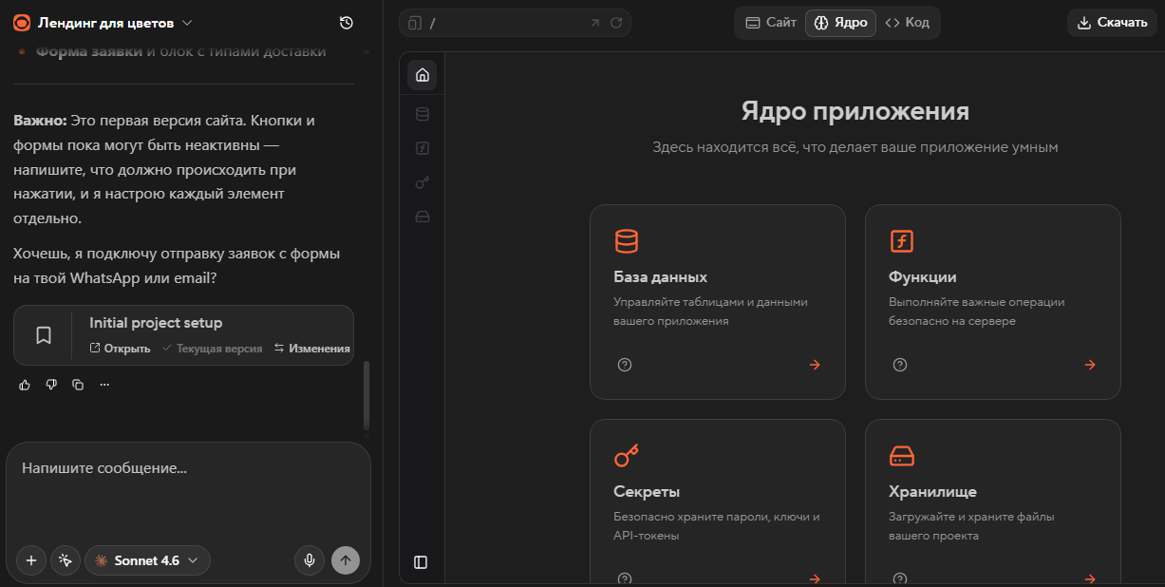Viewport: 1165px width, 587px height.
Task: Click the arrow on the Хранилище card
Action: pyautogui.click(x=1090, y=578)
